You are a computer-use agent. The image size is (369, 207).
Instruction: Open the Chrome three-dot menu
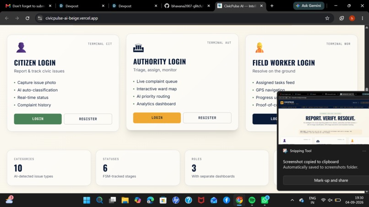[x=363, y=18]
